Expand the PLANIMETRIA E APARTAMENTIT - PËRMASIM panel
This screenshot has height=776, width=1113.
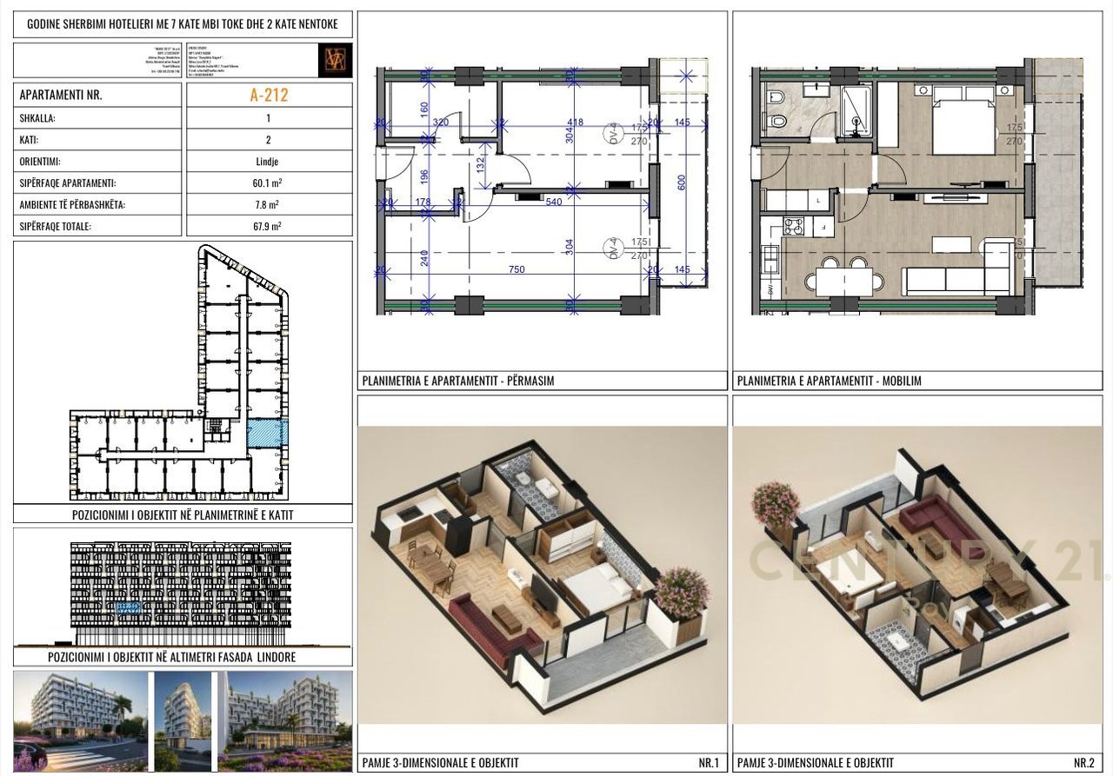click(461, 380)
